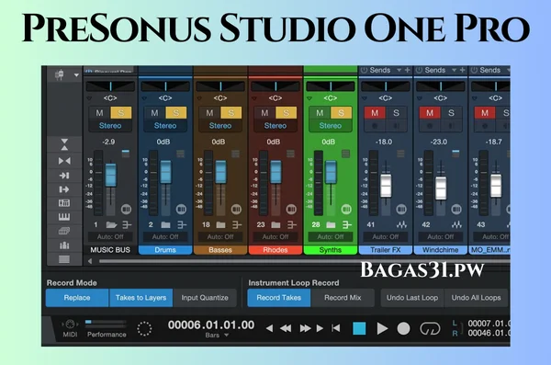The width and height of the screenshot is (551, 365).
Task: Expand the Synths channel disclosure triangle
Action: [x=309, y=98]
